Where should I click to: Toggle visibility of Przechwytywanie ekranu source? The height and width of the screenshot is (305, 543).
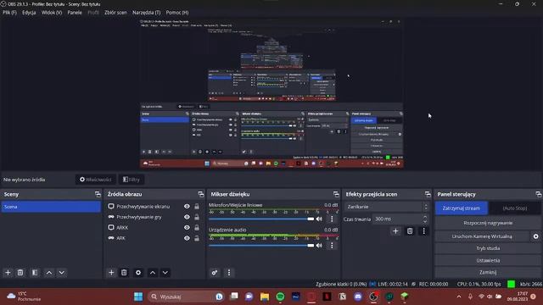(x=187, y=207)
